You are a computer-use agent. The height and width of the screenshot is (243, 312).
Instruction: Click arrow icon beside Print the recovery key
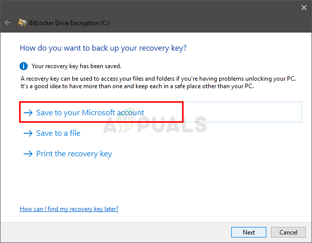28,154
